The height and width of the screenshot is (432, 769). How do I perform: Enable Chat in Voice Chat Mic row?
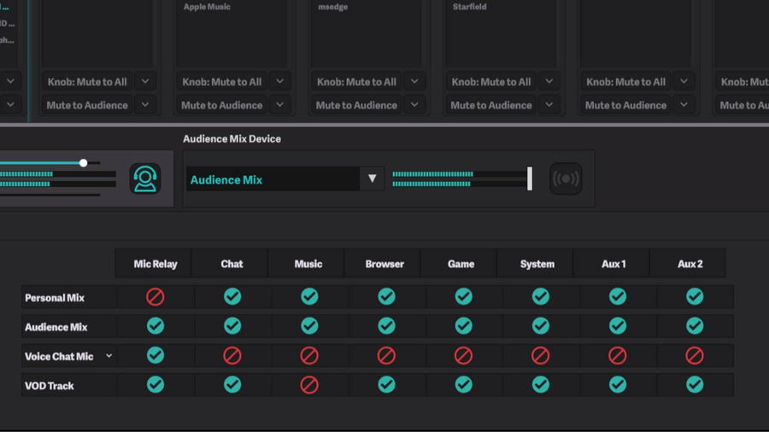click(232, 356)
